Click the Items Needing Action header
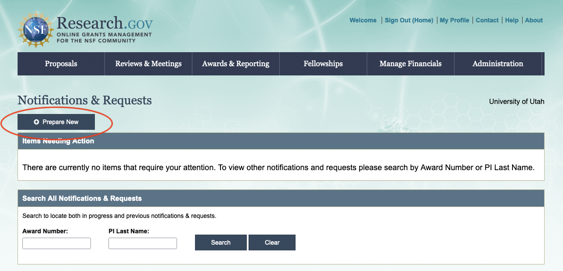 (58, 141)
